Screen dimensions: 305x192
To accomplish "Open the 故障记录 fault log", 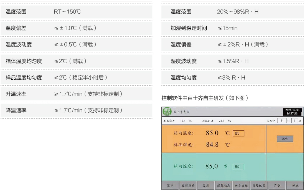I will tap(259, 185).
